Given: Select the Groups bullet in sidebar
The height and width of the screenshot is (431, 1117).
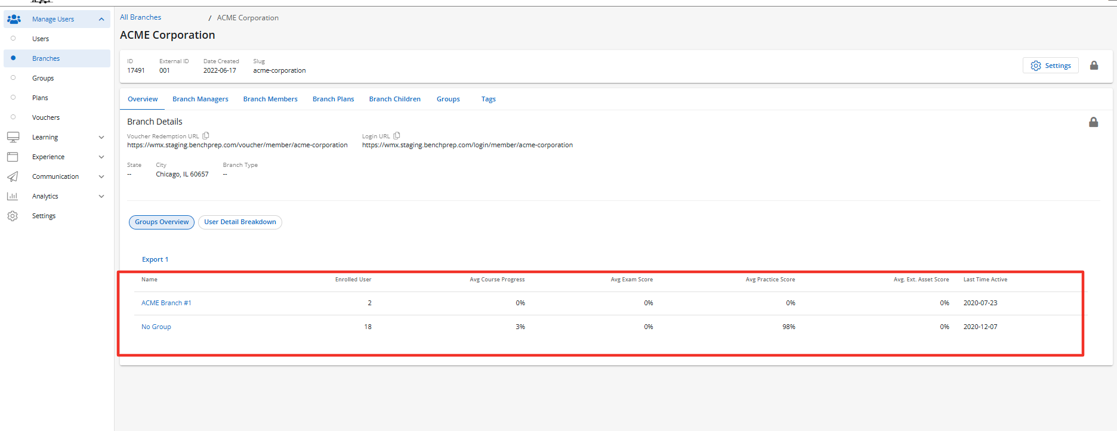Looking at the screenshot, I should tap(13, 78).
